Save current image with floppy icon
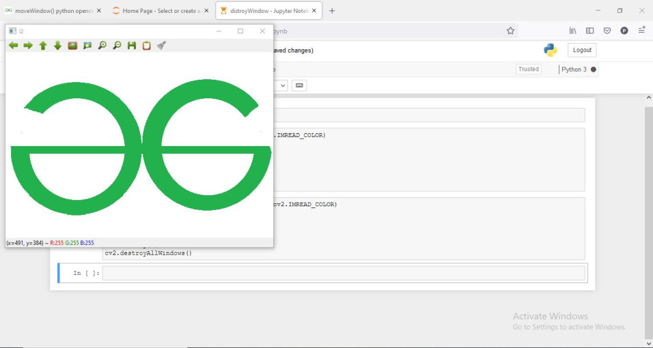 [132, 45]
